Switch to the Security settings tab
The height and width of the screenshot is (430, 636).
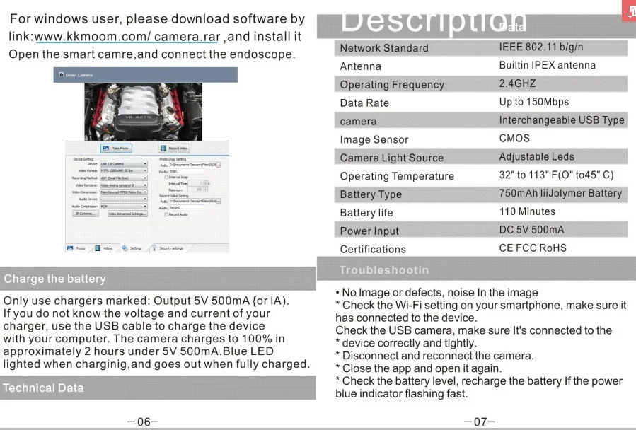tap(170, 248)
